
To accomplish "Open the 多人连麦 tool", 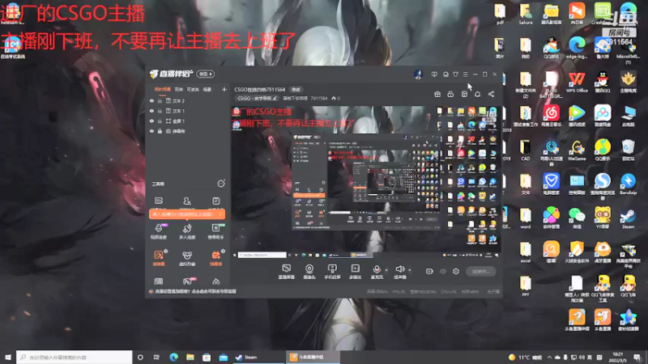I will point(187,231).
